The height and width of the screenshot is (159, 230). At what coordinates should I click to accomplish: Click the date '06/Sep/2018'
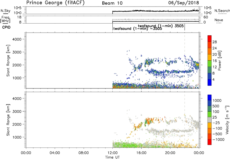pyautogui.click(x=184, y=3)
